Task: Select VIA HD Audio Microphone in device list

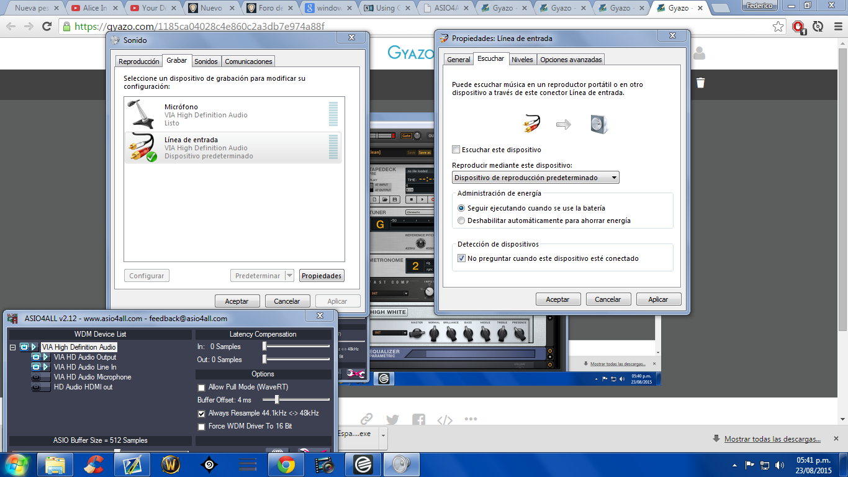Action: point(92,377)
